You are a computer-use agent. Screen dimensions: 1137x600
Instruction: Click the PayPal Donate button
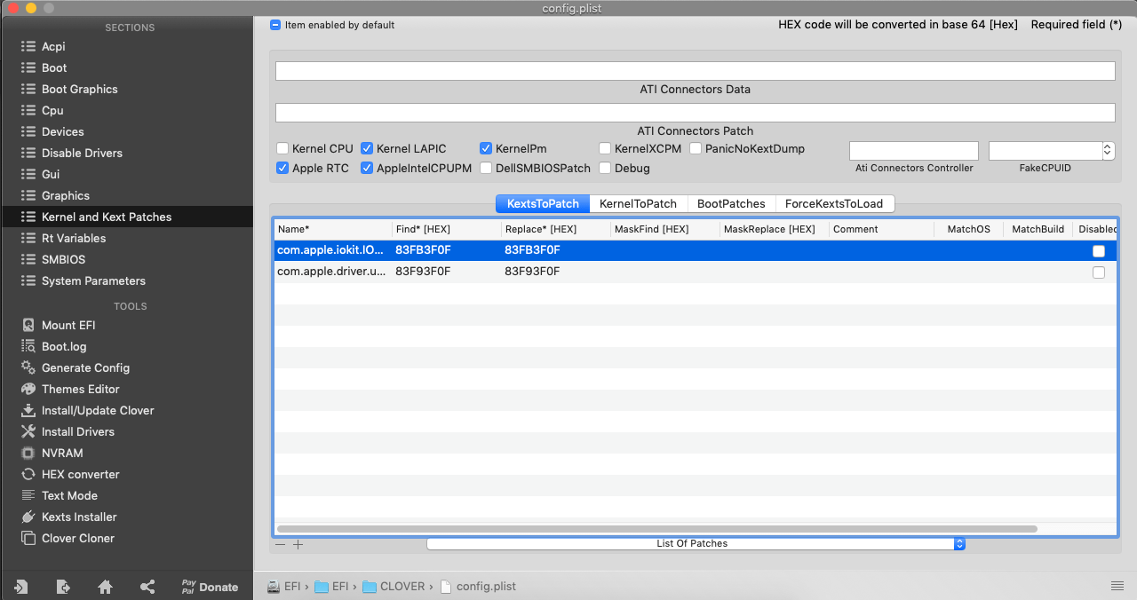[210, 587]
